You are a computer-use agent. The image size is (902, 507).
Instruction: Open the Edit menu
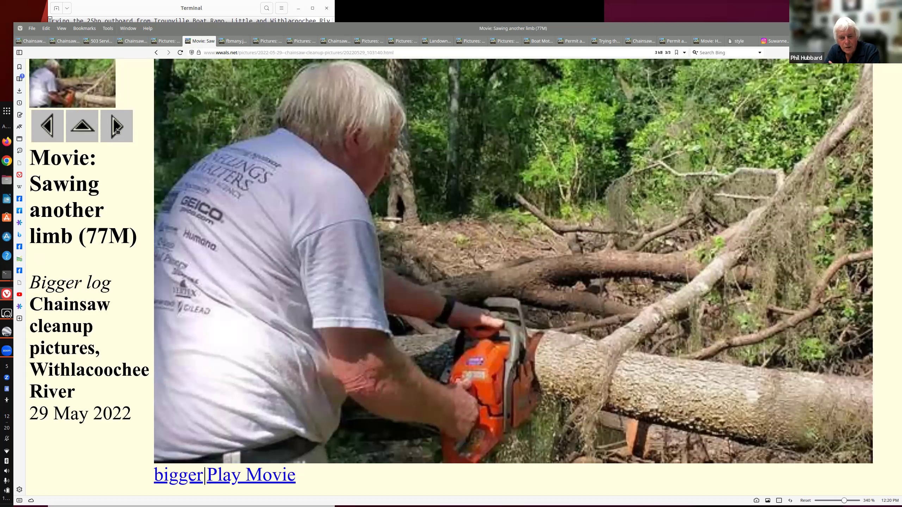(46, 28)
